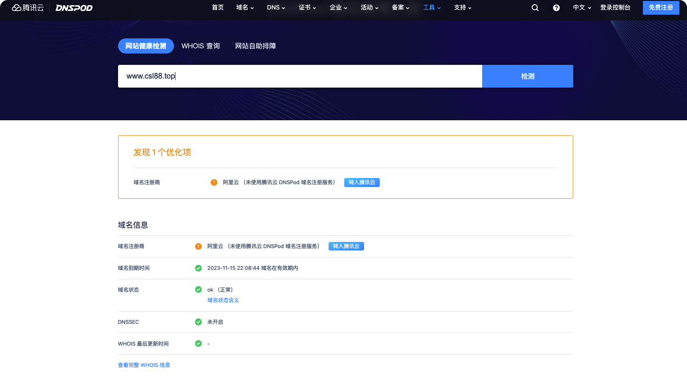Open help via question mark icon

tap(556, 8)
